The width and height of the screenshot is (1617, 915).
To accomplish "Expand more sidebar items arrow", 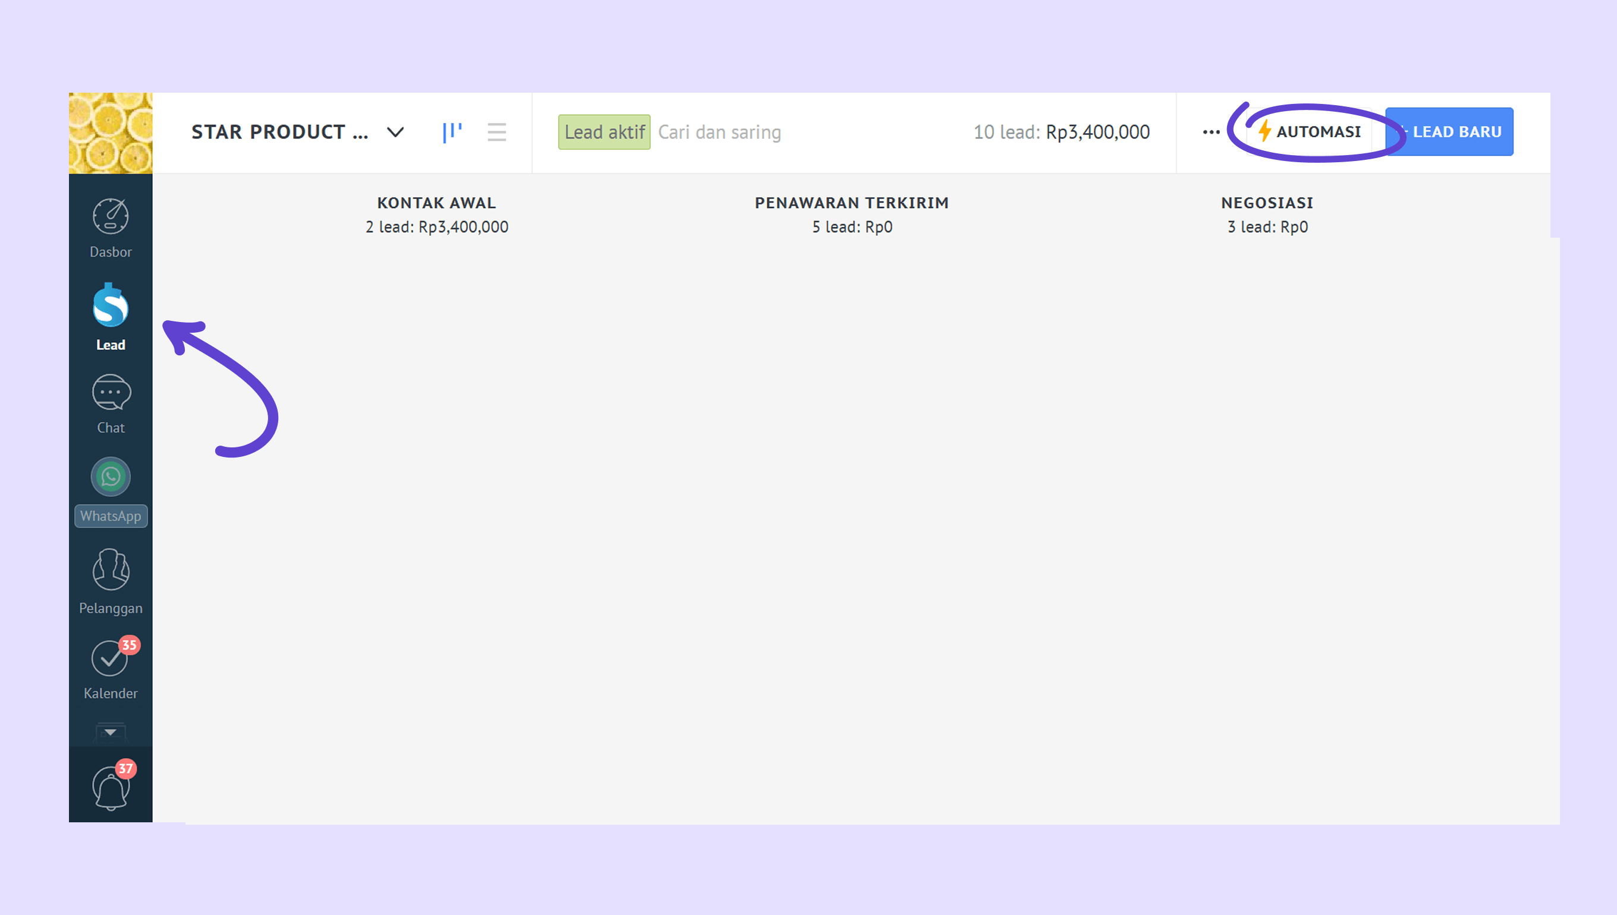I will tap(110, 732).
